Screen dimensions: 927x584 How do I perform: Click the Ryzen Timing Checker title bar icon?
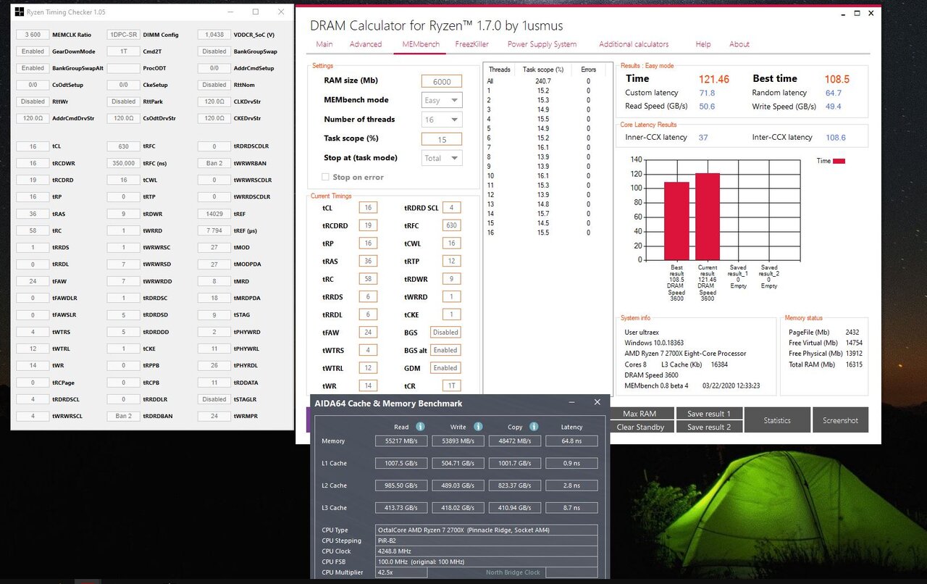click(x=19, y=12)
